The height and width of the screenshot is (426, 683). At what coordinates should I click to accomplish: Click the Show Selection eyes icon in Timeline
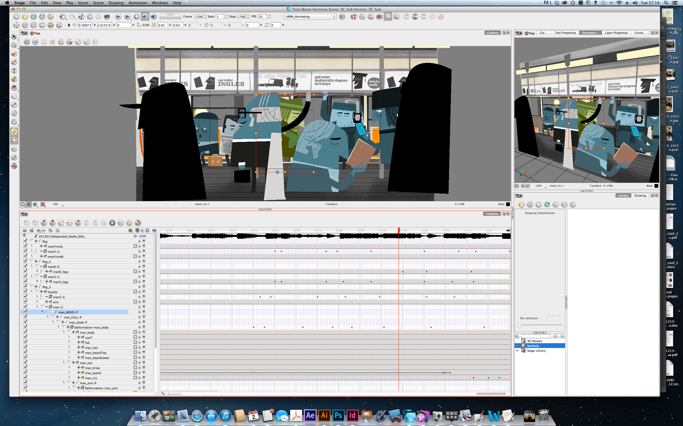click(x=25, y=231)
